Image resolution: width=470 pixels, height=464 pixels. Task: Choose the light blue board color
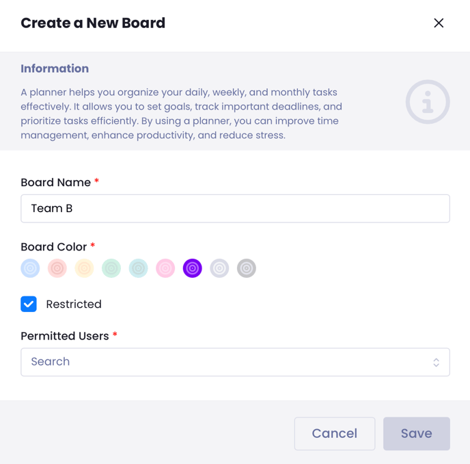point(30,268)
